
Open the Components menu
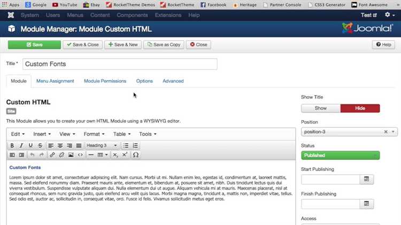pyautogui.click(x=132, y=15)
